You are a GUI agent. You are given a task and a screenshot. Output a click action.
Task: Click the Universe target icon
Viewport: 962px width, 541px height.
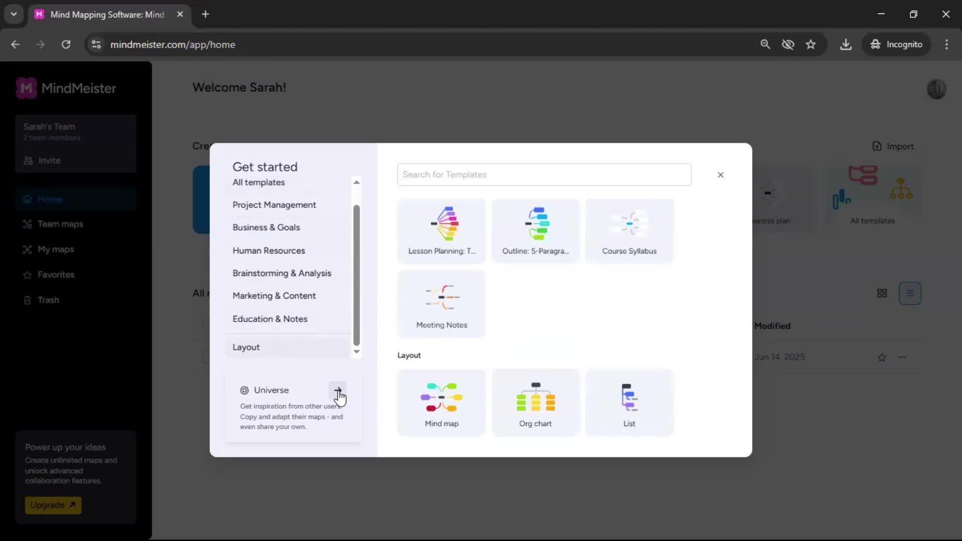(x=245, y=390)
